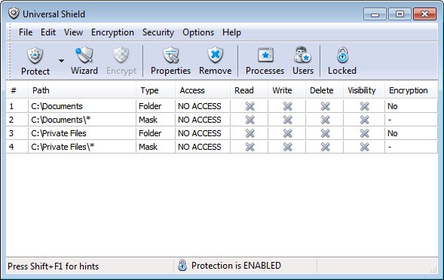Click the Write column header
Image resolution: width=444 pixels, height=280 pixels.
coord(286,90)
